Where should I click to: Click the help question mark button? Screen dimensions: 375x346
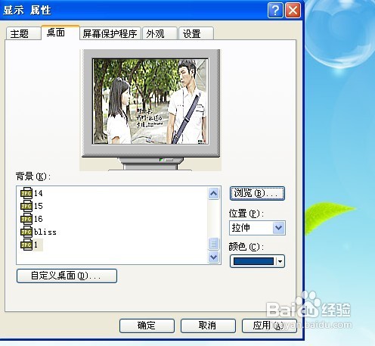tap(275, 11)
